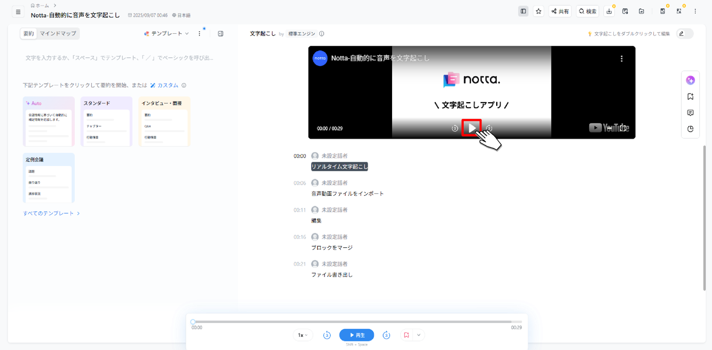The width and height of the screenshot is (712, 350).
Task: Open the bookmarks sidebar icon
Action: click(x=690, y=96)
